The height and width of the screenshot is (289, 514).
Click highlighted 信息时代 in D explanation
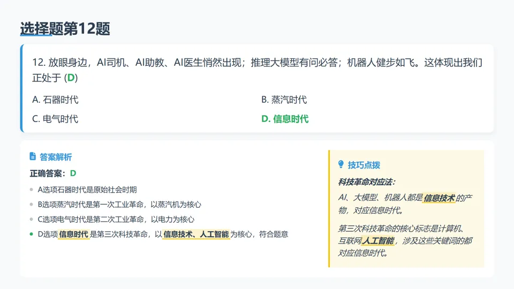click(74, 234)
